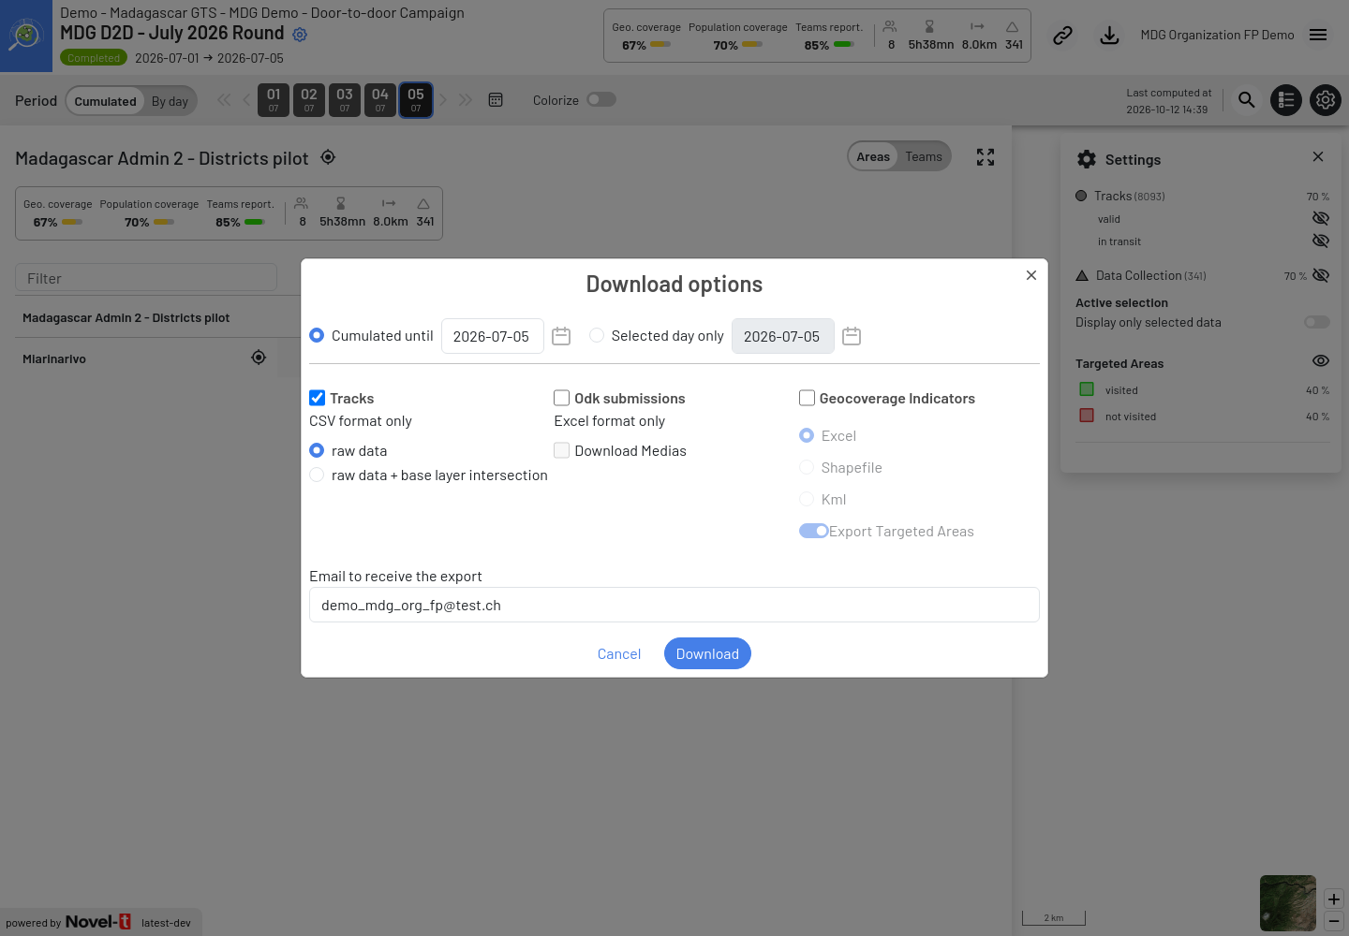Open the hamburger main menu

(1318, 35)
